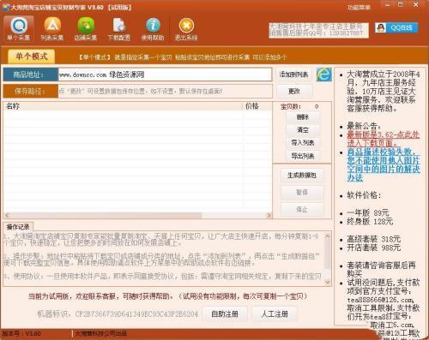Click the 一年版 89元 price text
429x340 pixels.
[x=368, y=213]
